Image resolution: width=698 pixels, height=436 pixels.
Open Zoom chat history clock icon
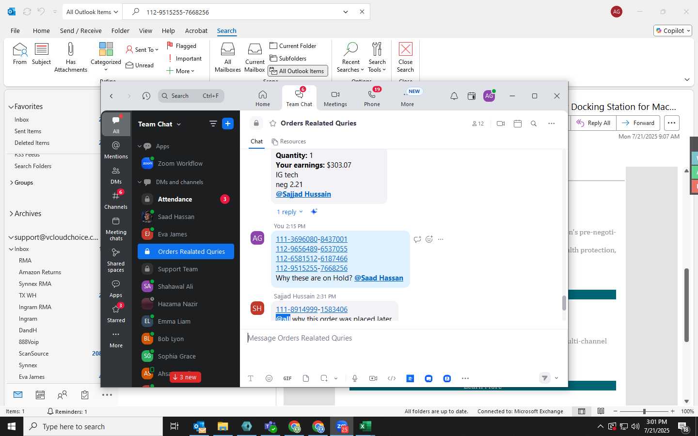146,96
